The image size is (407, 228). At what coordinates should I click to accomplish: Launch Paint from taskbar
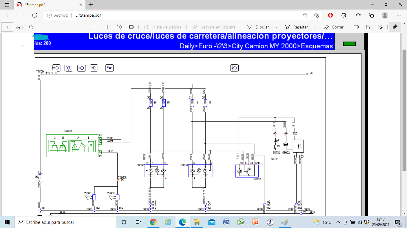point(285,222)
